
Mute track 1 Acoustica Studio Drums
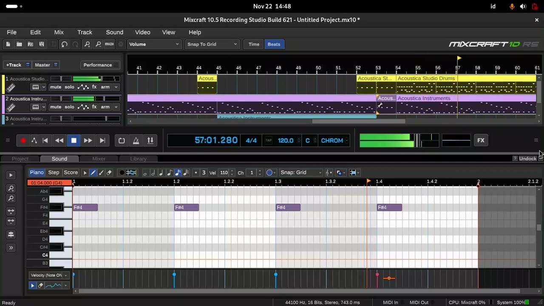(x=56, y=87)
